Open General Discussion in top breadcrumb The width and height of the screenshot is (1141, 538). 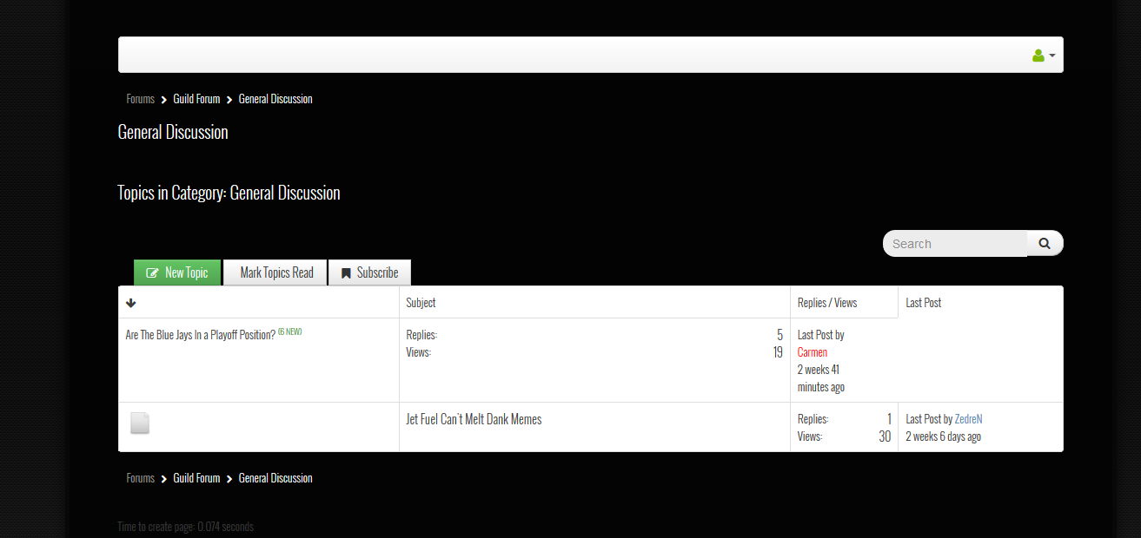pyautogui.click(x=275, y=99)
